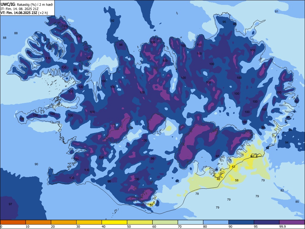Viewport: 305px width, 229px height.
Task: Select the golden 30–40 legend swatch
Action: coord(89,222)
